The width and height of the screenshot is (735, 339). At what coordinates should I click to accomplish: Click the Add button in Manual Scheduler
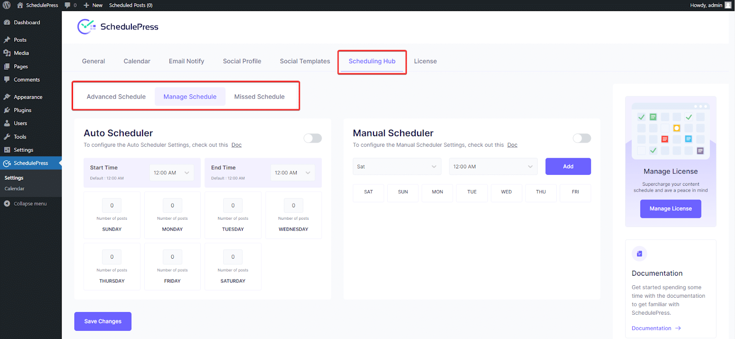pyautogui.click(x=568, y=167)
